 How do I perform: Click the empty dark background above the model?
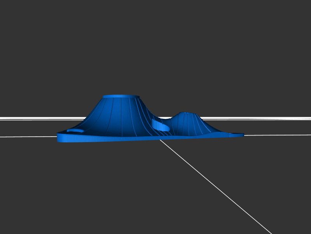coord(155,47)
